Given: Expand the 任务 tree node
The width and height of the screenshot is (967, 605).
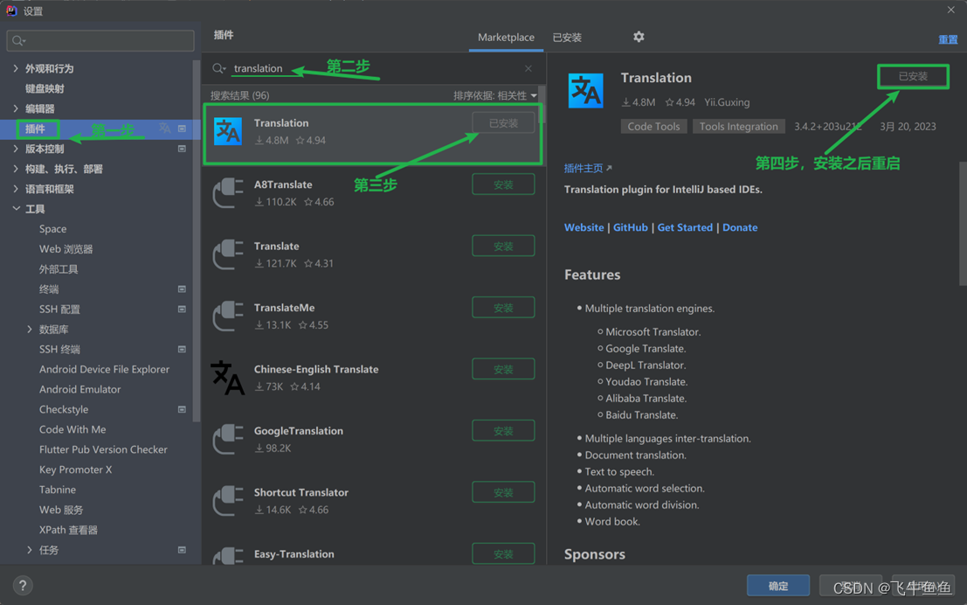Looking at the screenshot, I should 30,549.
